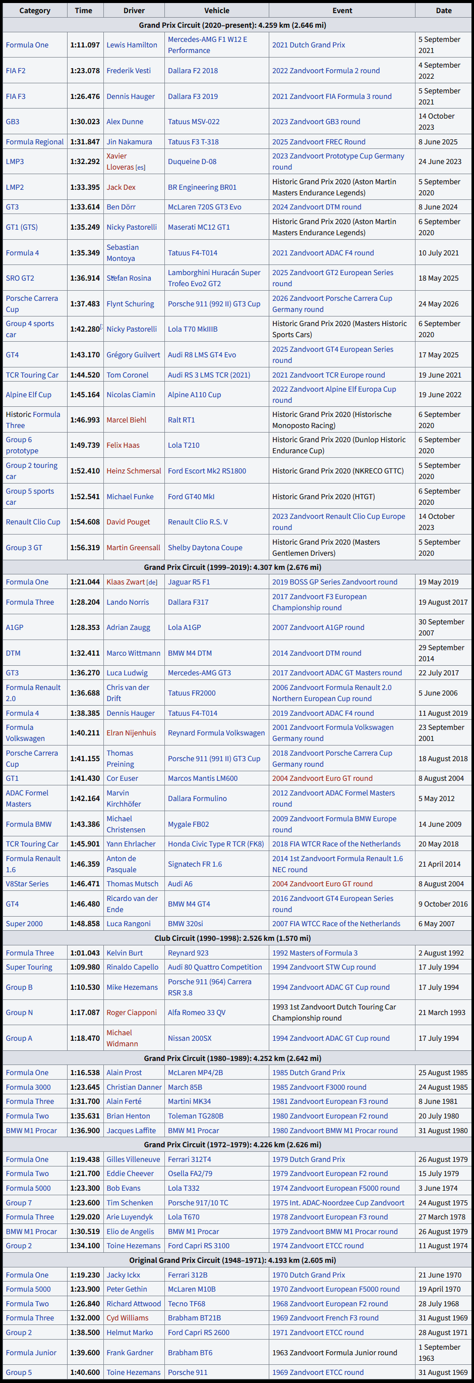Click 1992 Masters of Formula 3 link
Screen dimensions: 474x1383
coord(315,953)
